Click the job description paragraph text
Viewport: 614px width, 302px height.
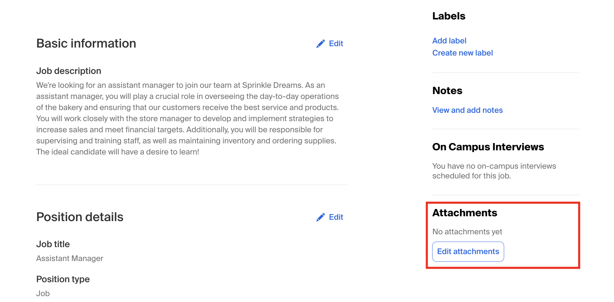[x=188, y=118]
